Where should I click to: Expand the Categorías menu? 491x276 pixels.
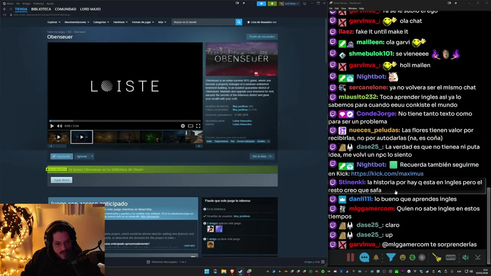[x=101, y=22]
